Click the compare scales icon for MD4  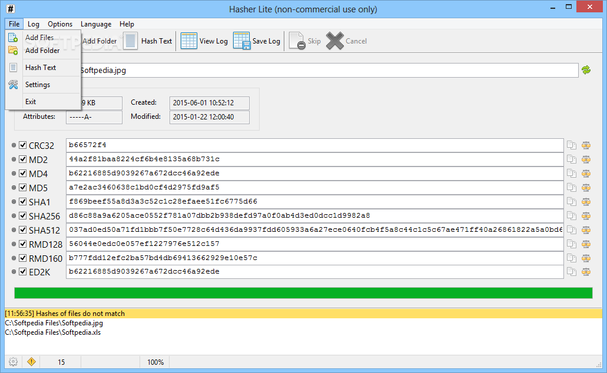[586, 174]
